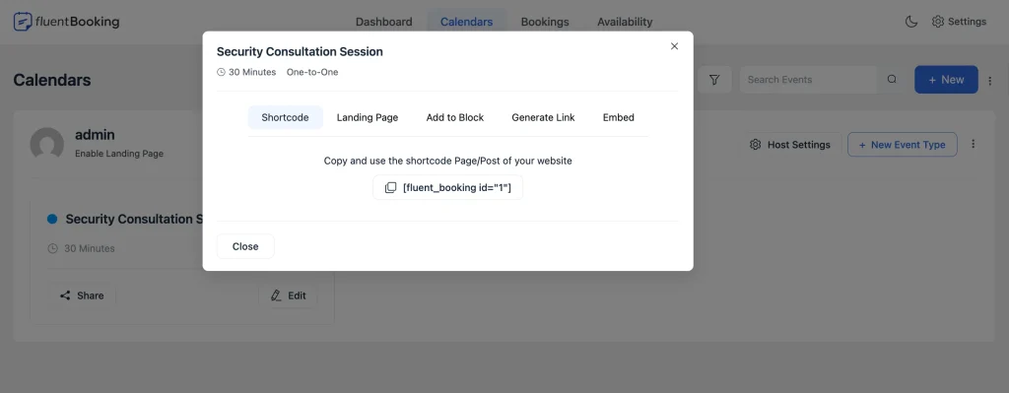Click the Security Consultation Session modal title
1009x393 pixels.
[300, 51]
